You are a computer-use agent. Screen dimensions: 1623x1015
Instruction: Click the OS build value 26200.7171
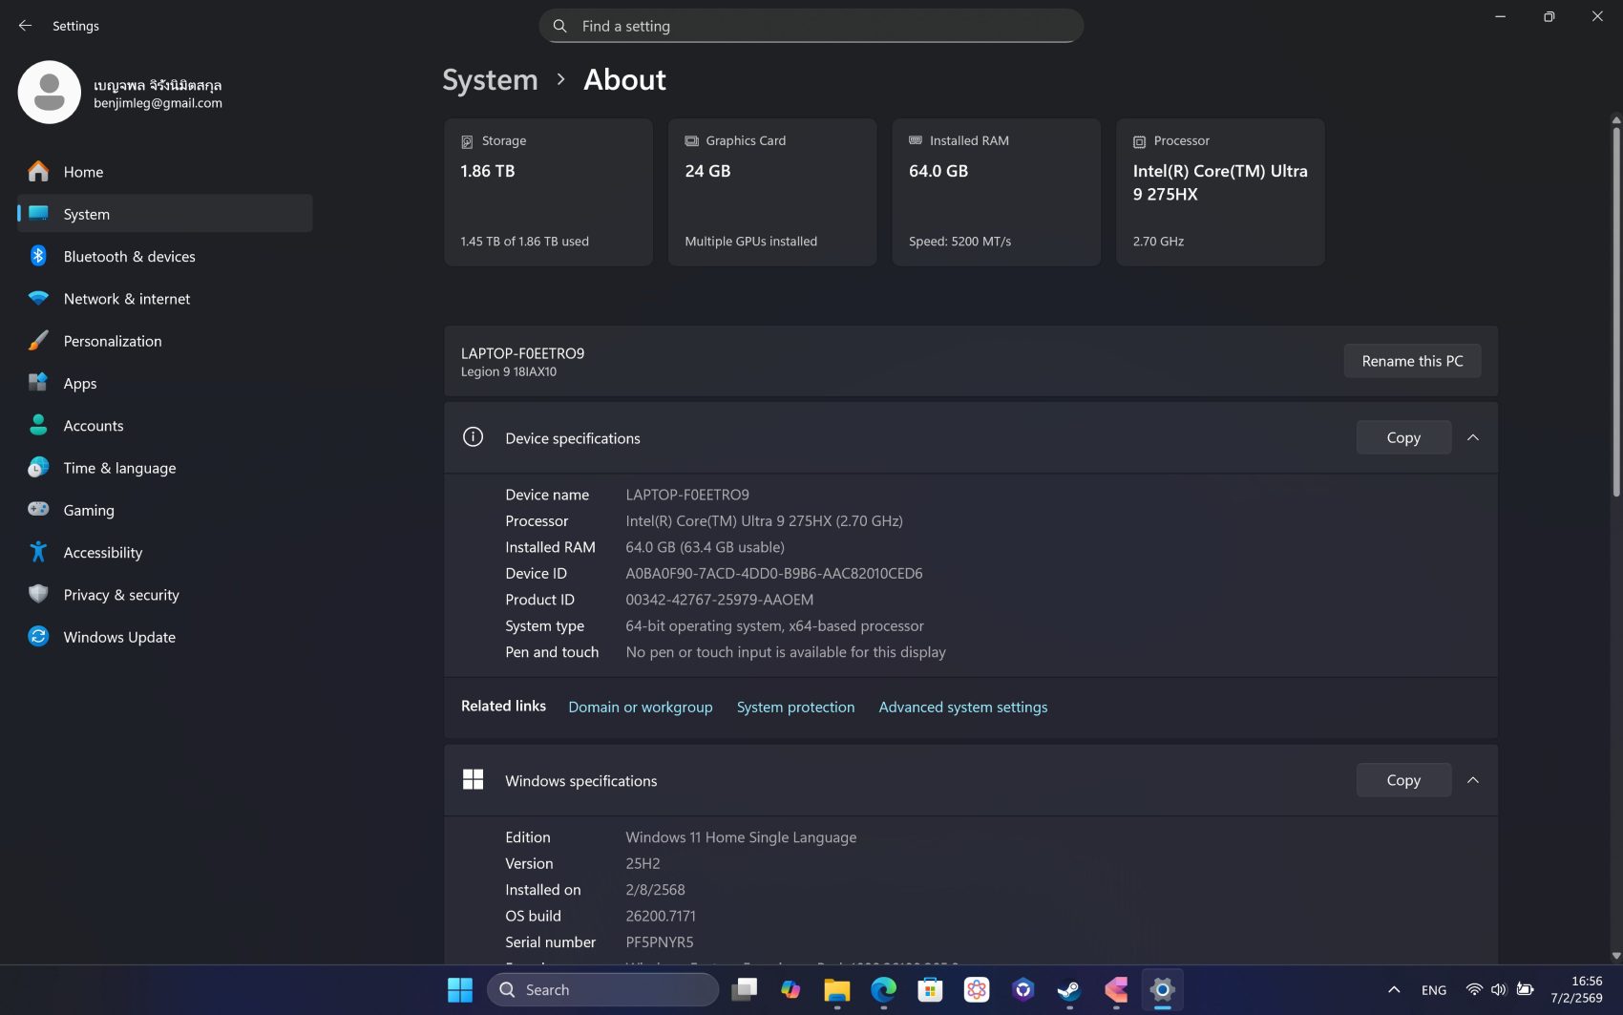661,916
